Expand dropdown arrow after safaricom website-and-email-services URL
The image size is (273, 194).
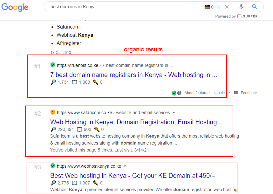click(174, 113)
